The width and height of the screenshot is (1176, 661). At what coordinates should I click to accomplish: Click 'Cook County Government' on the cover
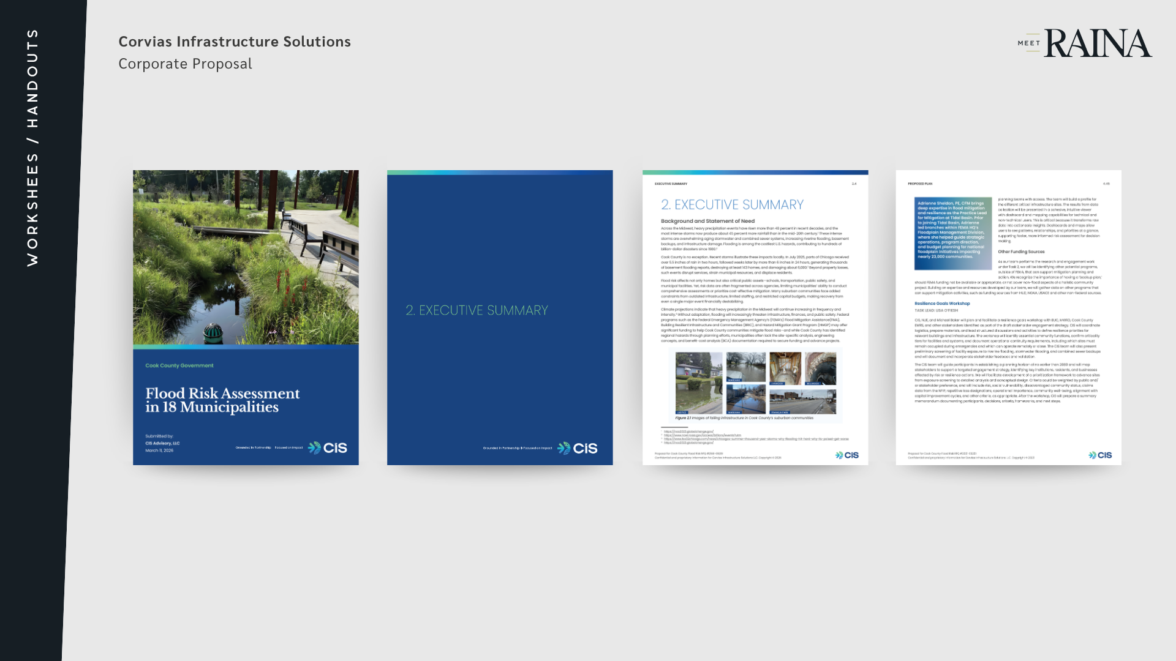[179, 365]
